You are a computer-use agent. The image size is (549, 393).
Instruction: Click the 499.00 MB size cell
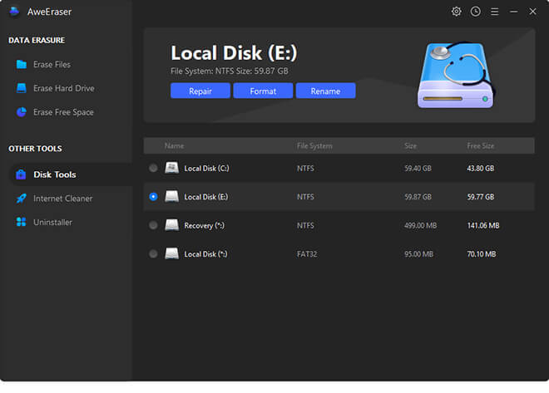tap(421, 225)
